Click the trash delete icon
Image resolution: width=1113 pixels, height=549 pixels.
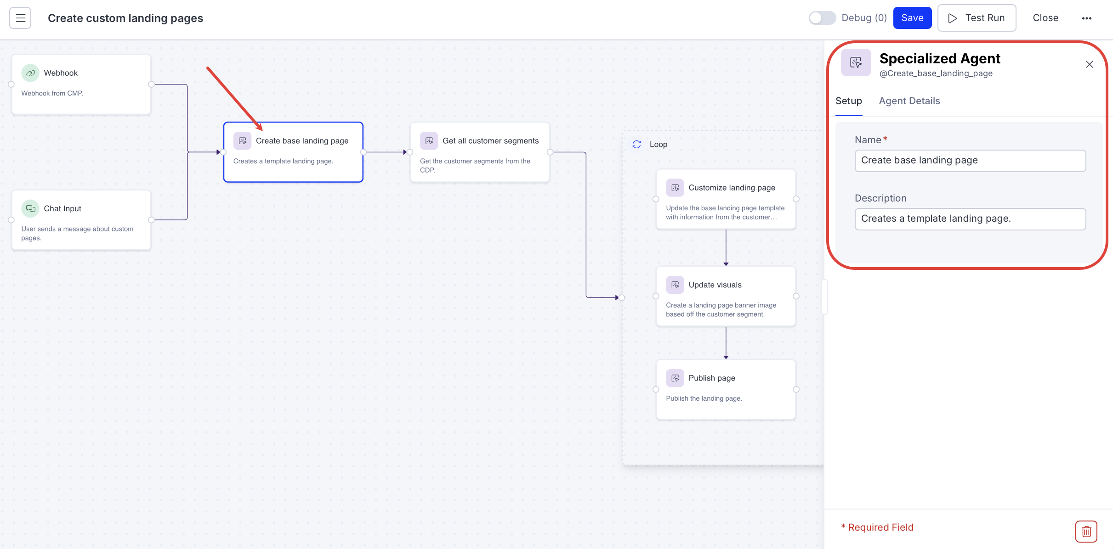click(x=1086, y=532)
